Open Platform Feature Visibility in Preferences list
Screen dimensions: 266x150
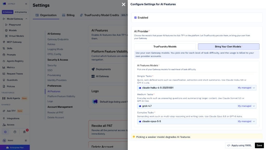(x=61, y=96)
